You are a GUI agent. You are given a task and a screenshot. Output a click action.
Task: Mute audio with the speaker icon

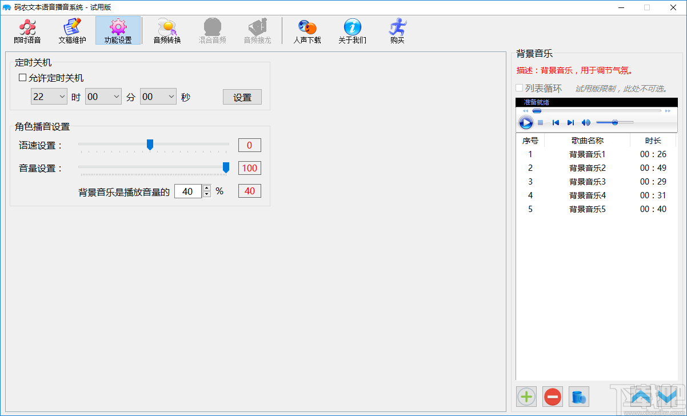pyautogui.click(x=585, y=122)
